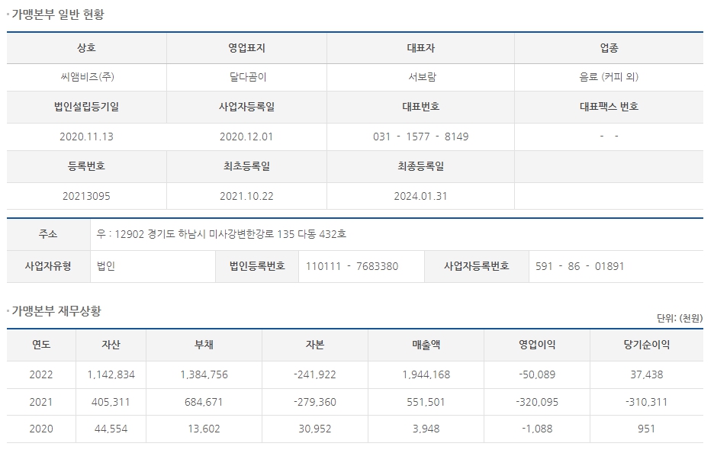Click the 자본 column header
The height and width of the screenshot is (453, 714).
click(x=314, y=345)
